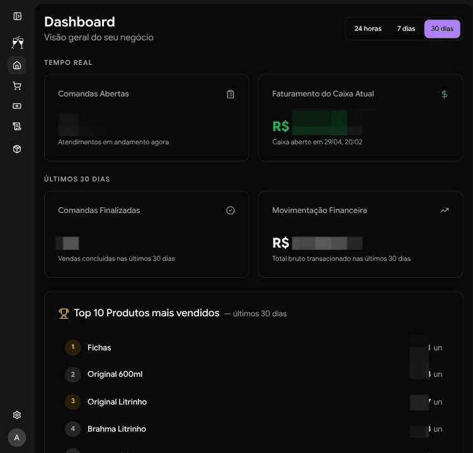Click the ÚLTIMOS 30 DIAS section label

point(77,179)
